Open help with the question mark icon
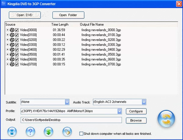This screenshot has height=140, width=183. 30,132
